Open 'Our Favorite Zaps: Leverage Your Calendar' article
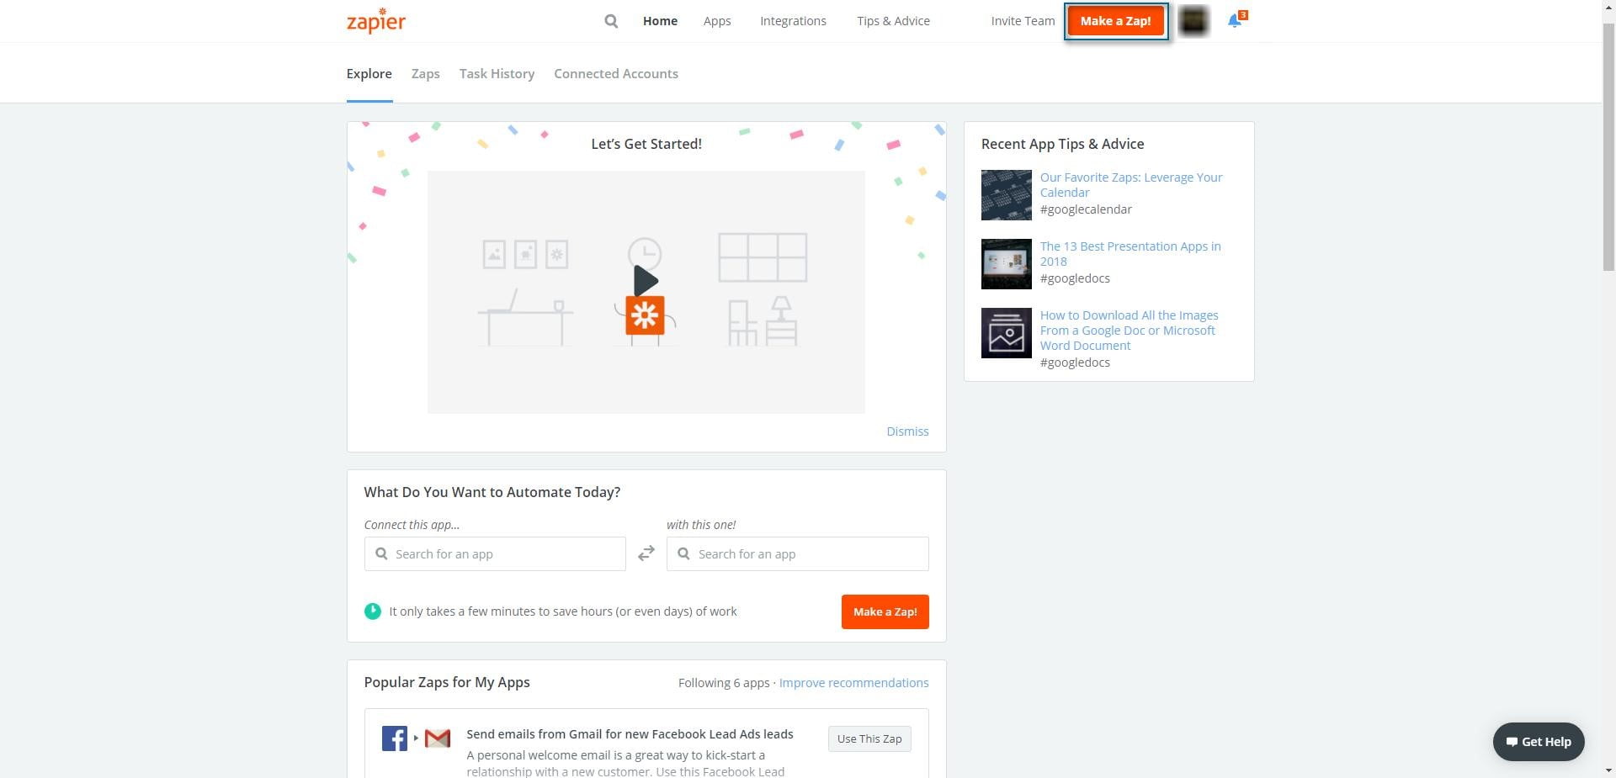1616x778 pixels. pyautogui.click(x=1131, y=185)
